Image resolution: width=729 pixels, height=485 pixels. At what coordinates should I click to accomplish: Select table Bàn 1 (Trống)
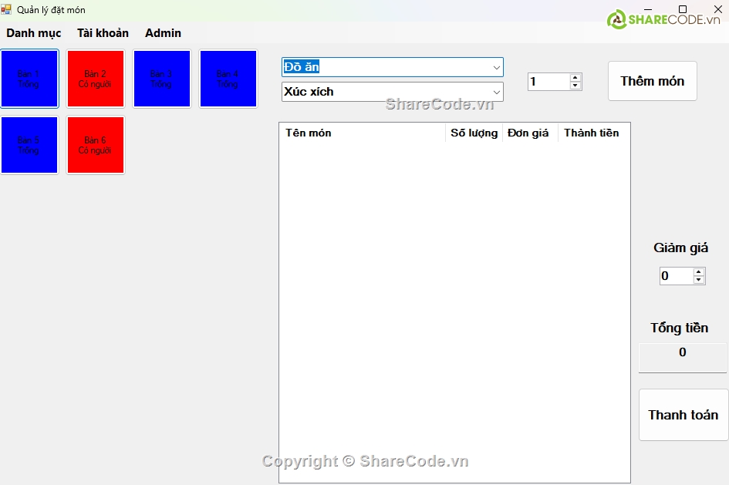pyautogui.click(x=29, y=79)
